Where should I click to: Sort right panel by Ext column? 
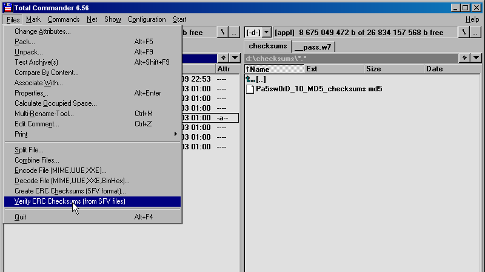point(334,69)
